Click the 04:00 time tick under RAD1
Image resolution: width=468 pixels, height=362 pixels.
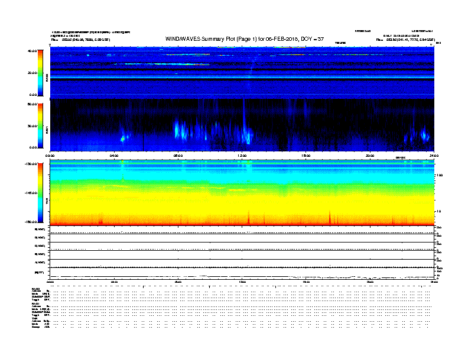114,156
